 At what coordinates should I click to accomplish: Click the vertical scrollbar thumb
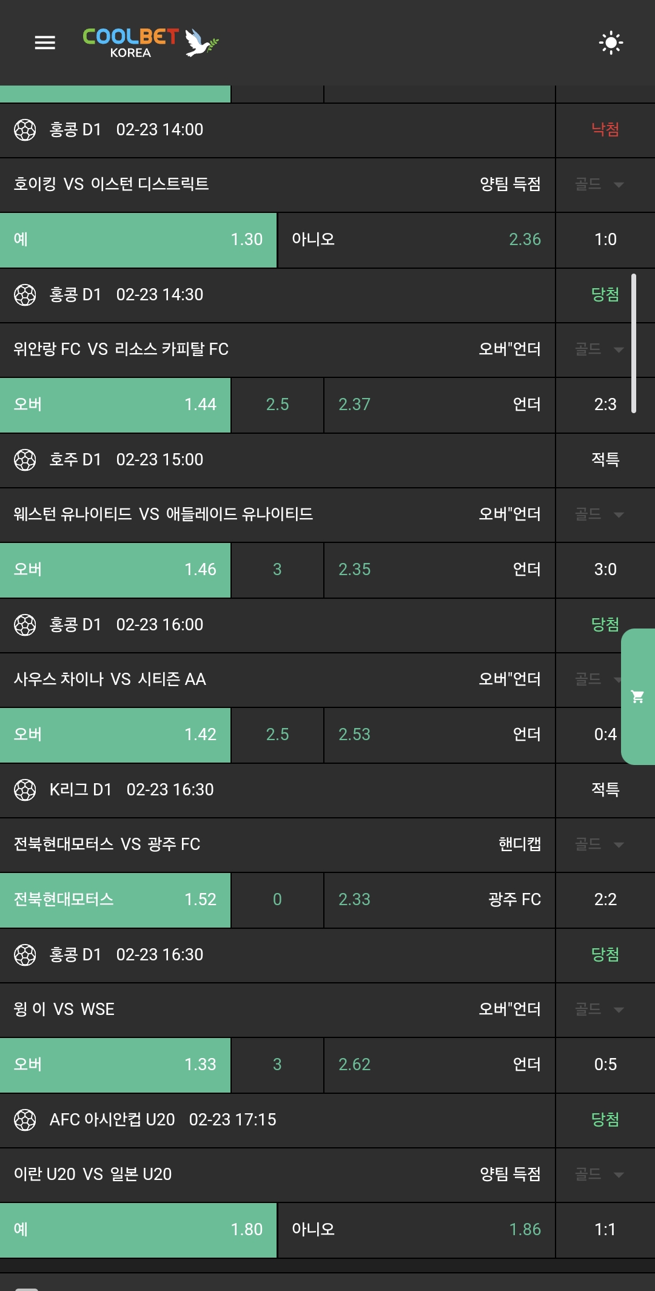(x=634, y=343)
